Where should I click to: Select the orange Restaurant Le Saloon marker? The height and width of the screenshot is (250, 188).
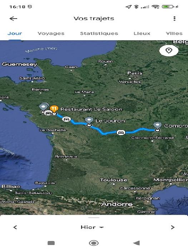click(54, 109)
